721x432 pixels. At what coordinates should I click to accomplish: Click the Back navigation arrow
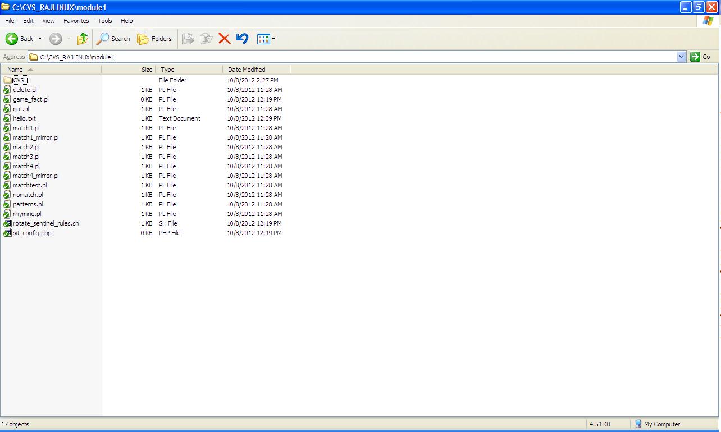[x=12, y=38]
